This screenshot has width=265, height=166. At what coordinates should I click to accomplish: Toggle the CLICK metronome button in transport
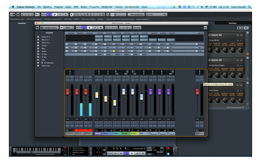click(x=149, y=148)
